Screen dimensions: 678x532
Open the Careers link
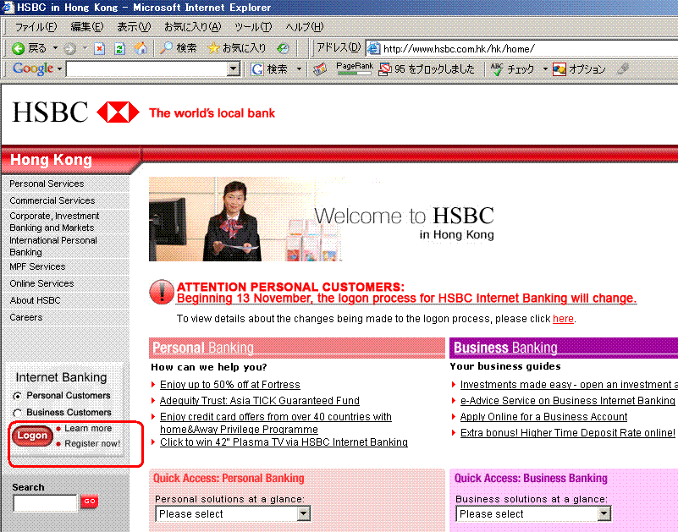pos(26,317)
